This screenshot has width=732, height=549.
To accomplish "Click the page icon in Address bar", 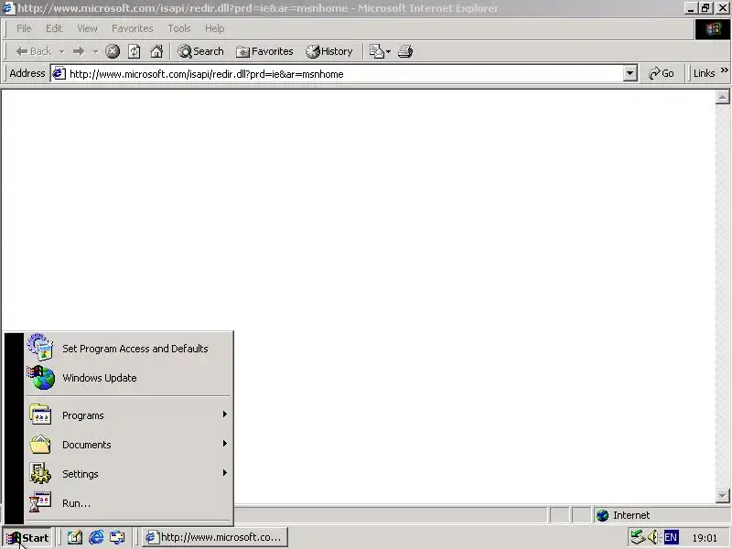I will click(x=59, y=74).
